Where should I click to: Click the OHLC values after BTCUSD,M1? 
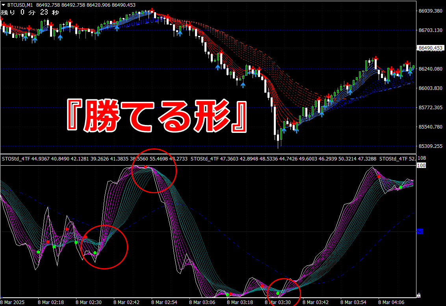coord(86,5)
